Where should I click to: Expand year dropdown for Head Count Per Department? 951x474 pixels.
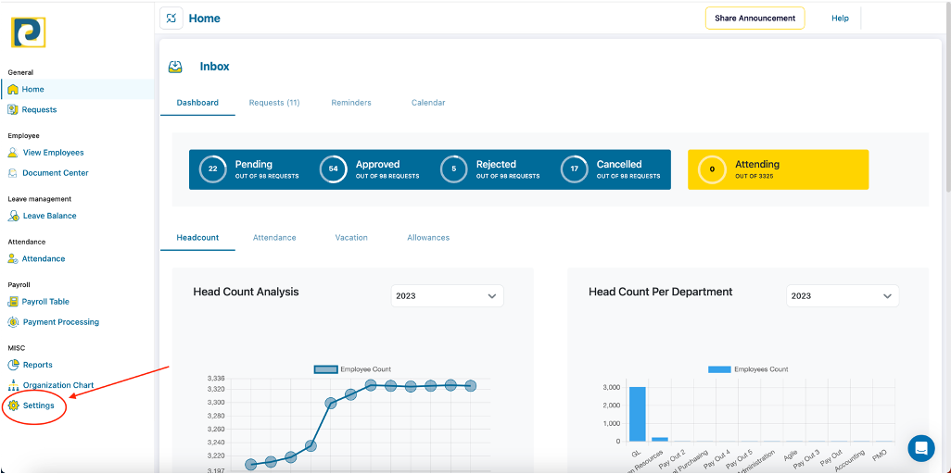click(x=842, y=296)
